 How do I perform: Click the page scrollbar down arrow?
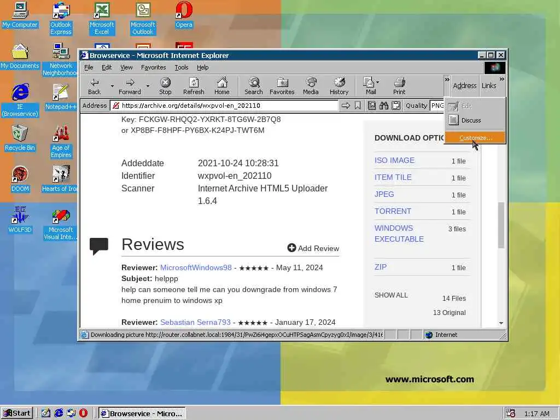click(501, 323)
